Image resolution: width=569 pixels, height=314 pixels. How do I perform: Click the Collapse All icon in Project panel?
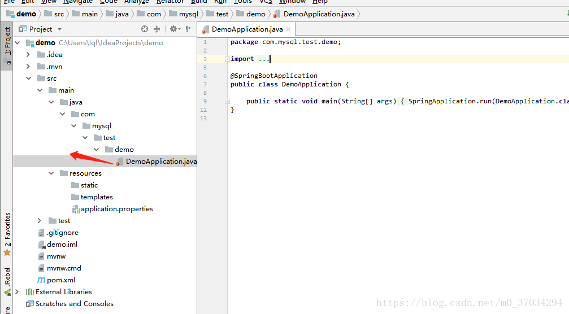(157, 29)
